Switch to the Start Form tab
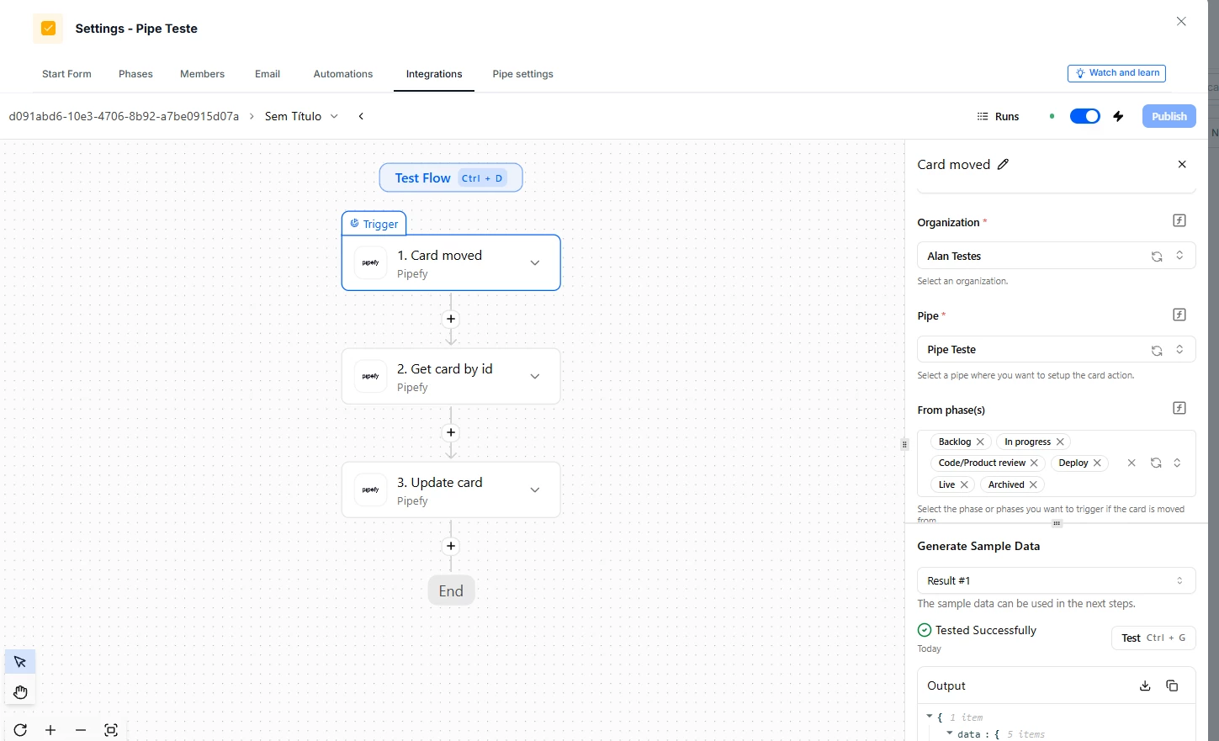Viewport: 1219px width, 741px height. point(66,74)
